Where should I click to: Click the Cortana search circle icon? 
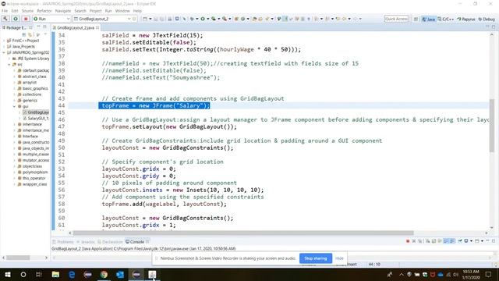(23, 274)
